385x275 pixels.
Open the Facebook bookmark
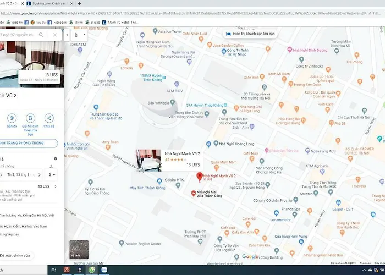tap(57, 23)
